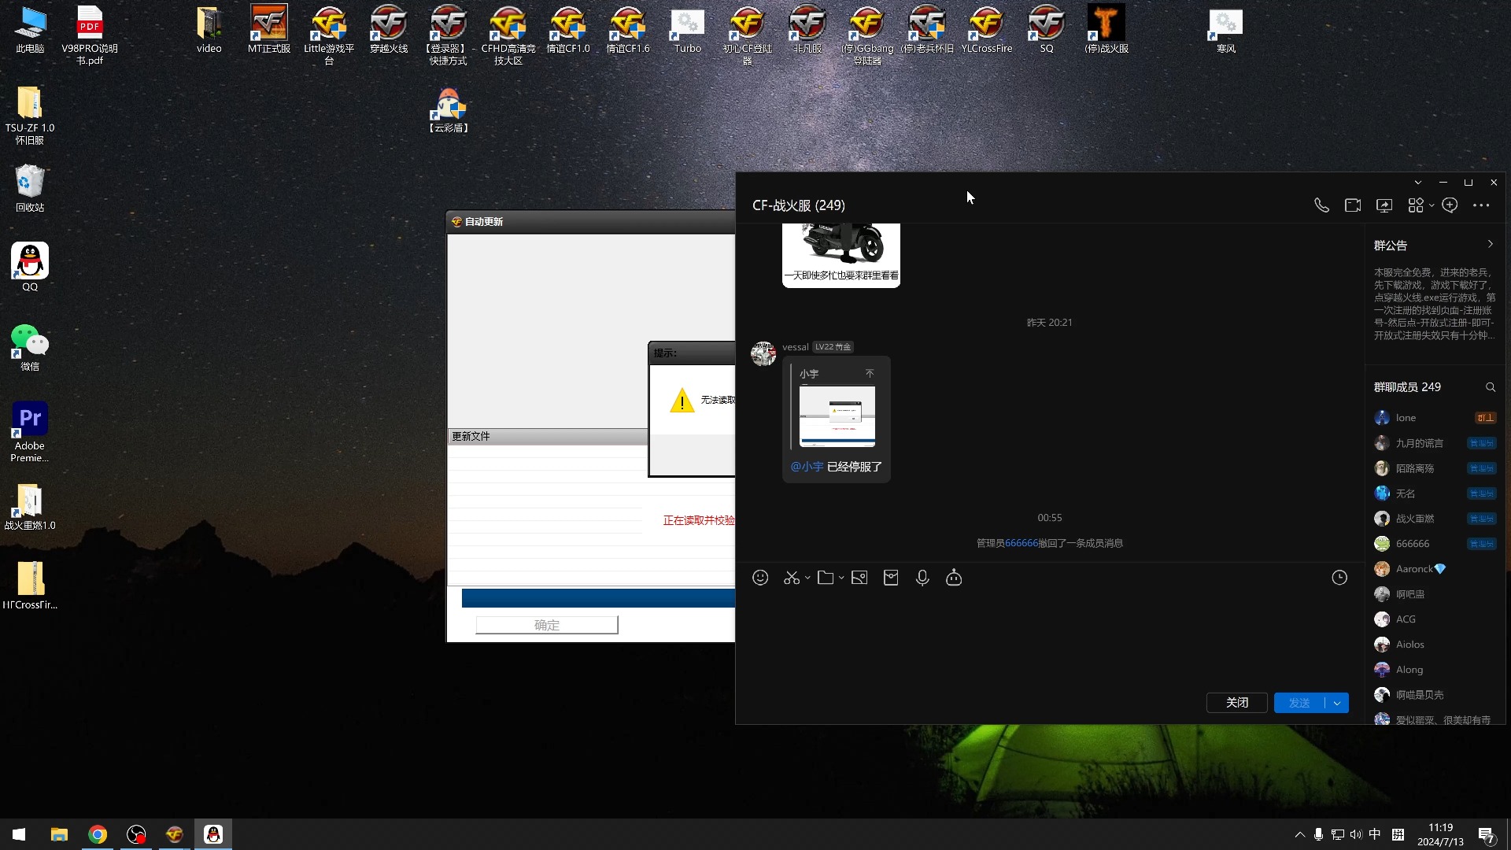Open Adobe Premiere desktop shortcut

pos(30,431)
